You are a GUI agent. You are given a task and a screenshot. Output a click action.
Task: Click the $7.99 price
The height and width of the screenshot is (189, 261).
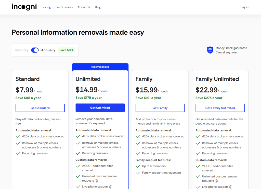coord(24,90)
